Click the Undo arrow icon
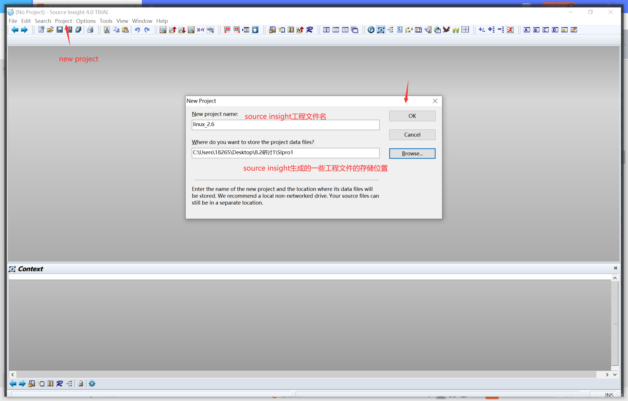628x401 pixels. (137, 30)
